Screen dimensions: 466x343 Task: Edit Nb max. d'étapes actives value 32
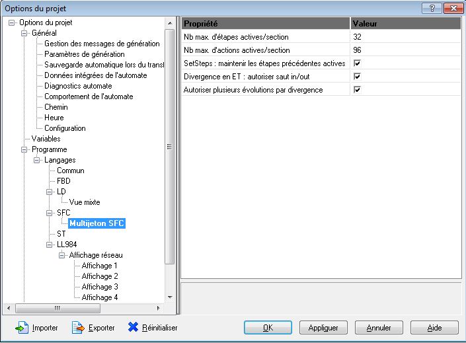[405, 37]
